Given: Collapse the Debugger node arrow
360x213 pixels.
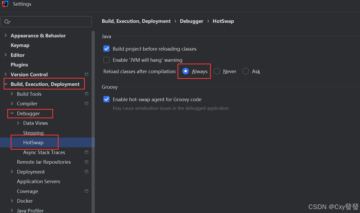Looking at the screenshot, I should (x=12, y=113).
